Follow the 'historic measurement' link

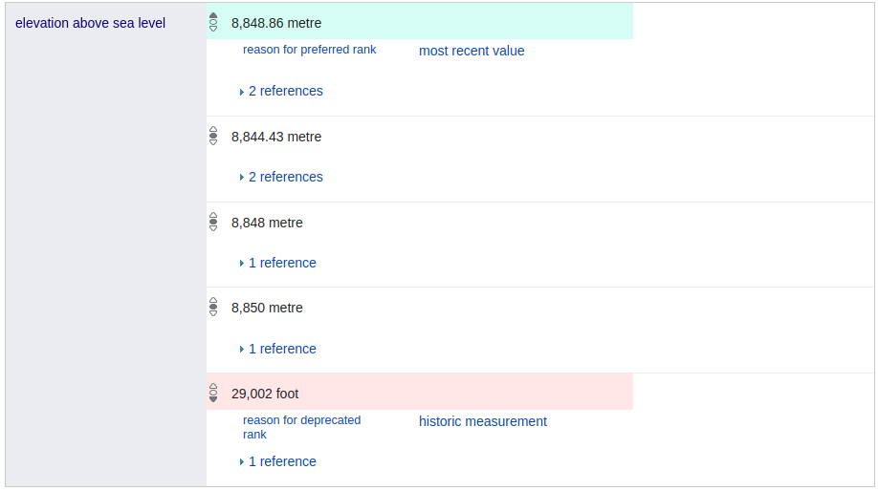482,421
